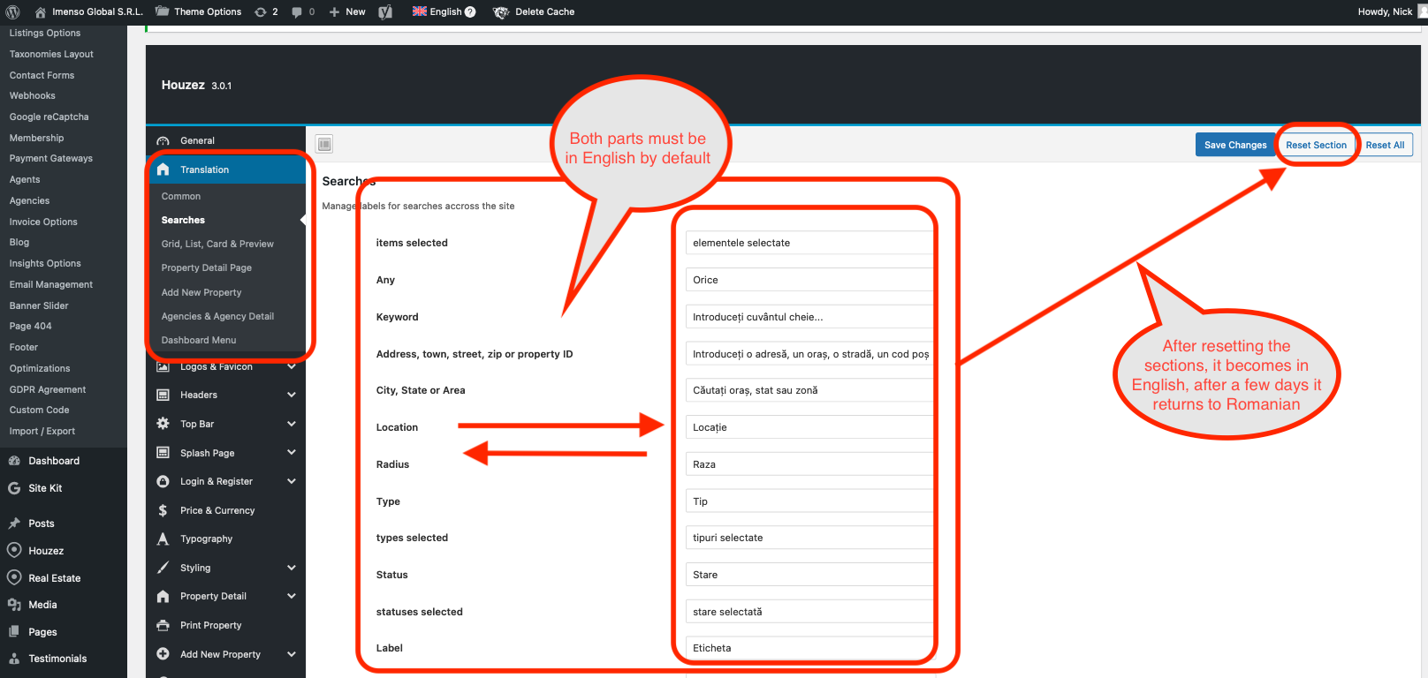Viewport: 1428px width, 678px height.
Task: Select the Searches translation subsection
Action: [x=183, y=220]
